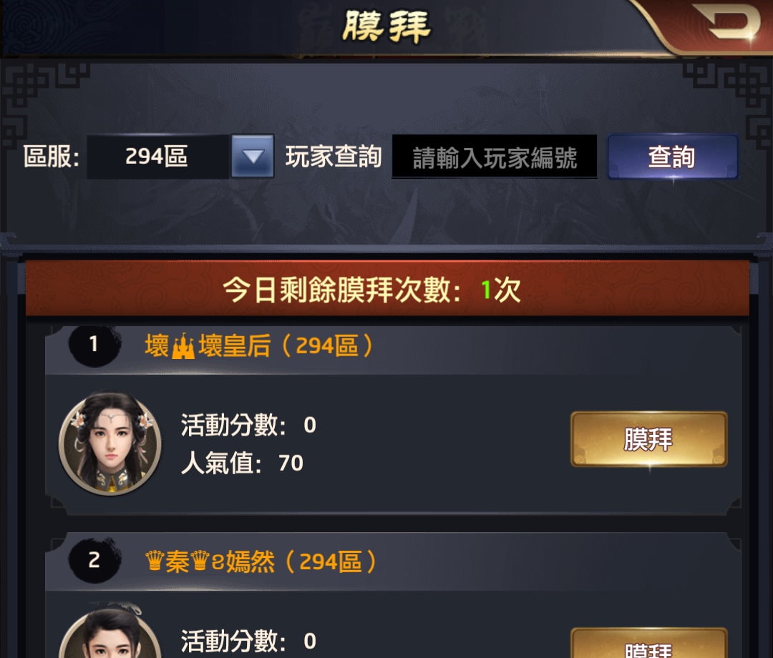Screen dimensions: 773x658
Task: Open the rank 2 player's avatar
Action: pos(110,632)
